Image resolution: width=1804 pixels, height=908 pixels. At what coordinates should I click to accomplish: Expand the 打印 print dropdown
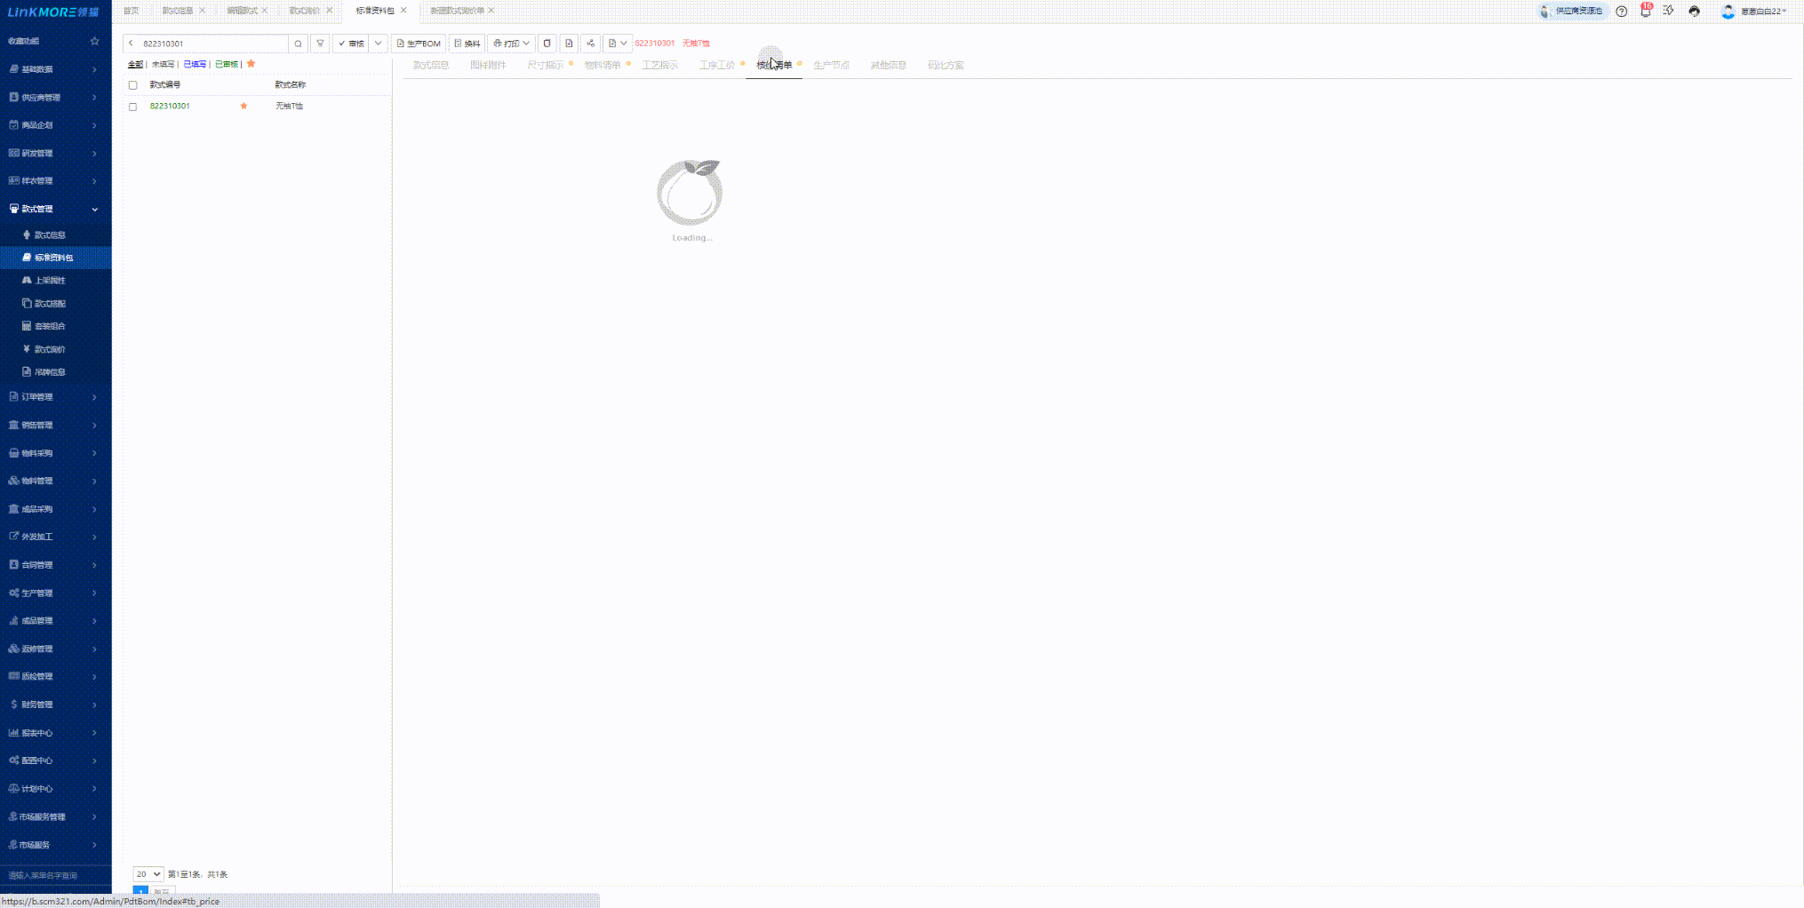(x=511, y=44)
